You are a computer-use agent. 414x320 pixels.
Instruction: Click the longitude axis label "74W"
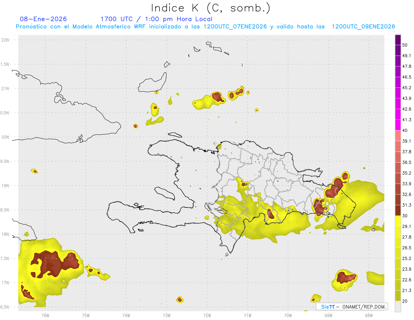(x=126, y=315)
